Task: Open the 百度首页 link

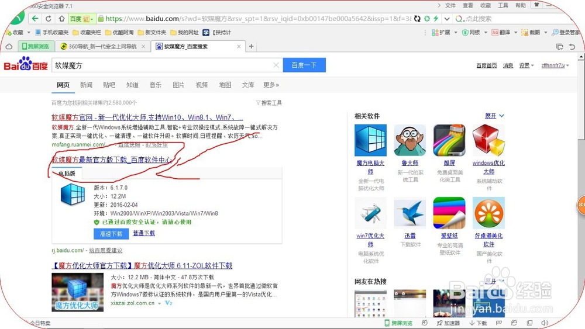Action: [487, 65]
